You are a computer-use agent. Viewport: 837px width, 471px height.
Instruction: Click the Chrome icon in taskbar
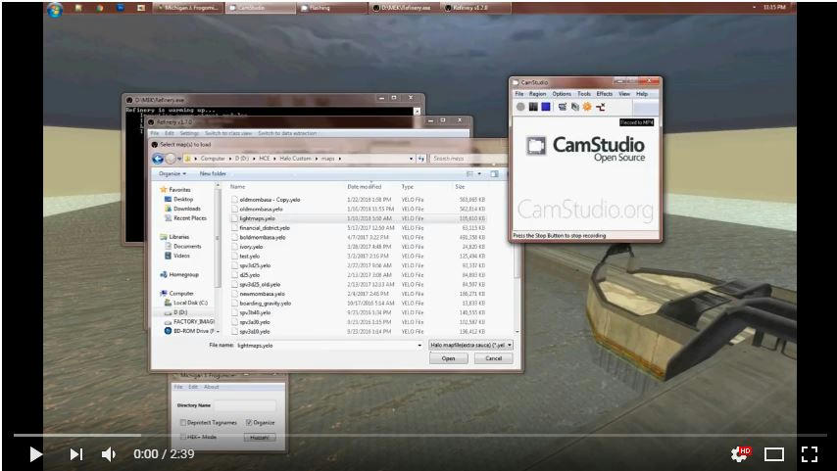[x=100, y=8]
